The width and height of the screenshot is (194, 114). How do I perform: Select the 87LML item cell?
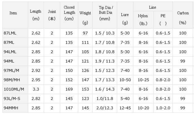(15, 33)
